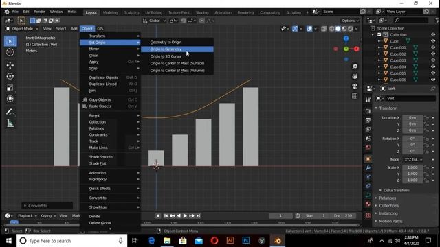Viewport: 440px width, 247px height.
Task: Hide Cube.003 in the outliner
Action: coord(433,60)
